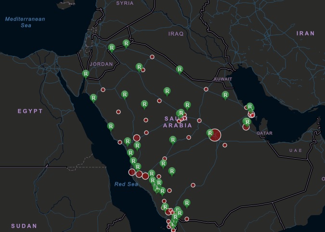
Task: Click the Egypt country label
Action: pyautogui.click(x=30, y=111)
